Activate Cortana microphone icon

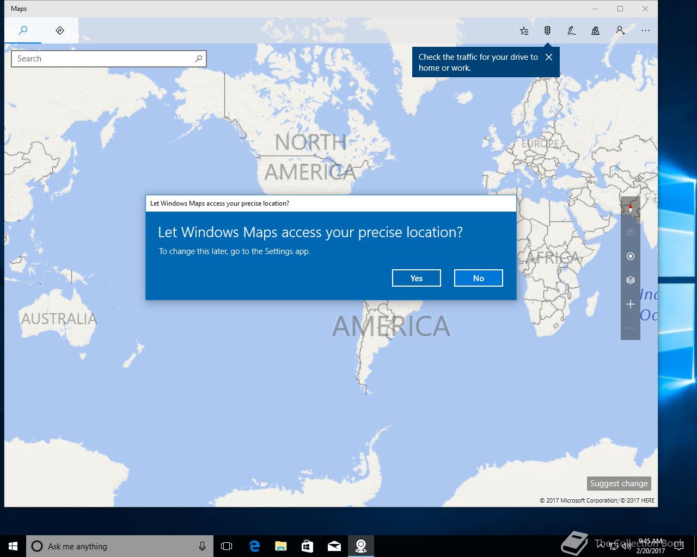coord(202,546)
